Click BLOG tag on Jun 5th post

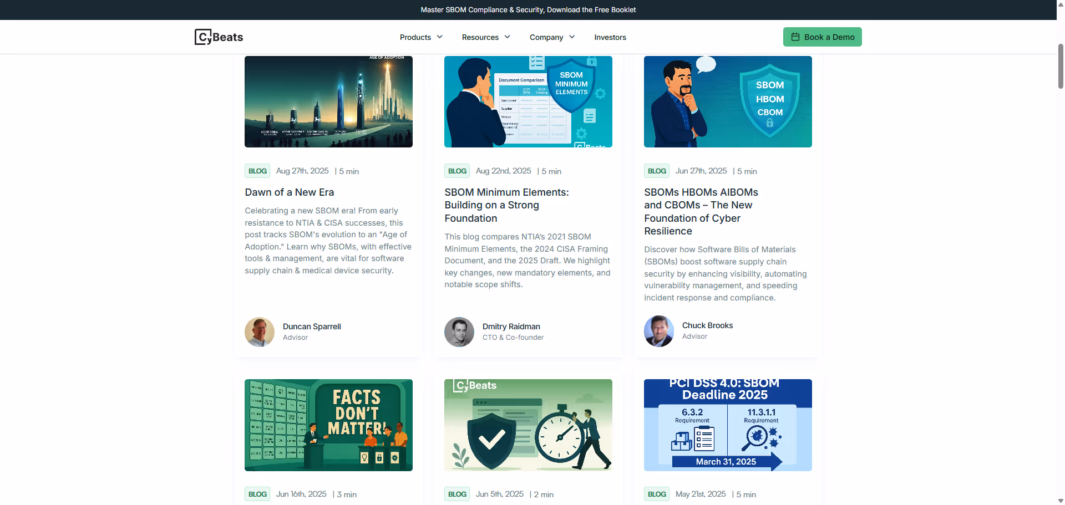coord(457,494)
